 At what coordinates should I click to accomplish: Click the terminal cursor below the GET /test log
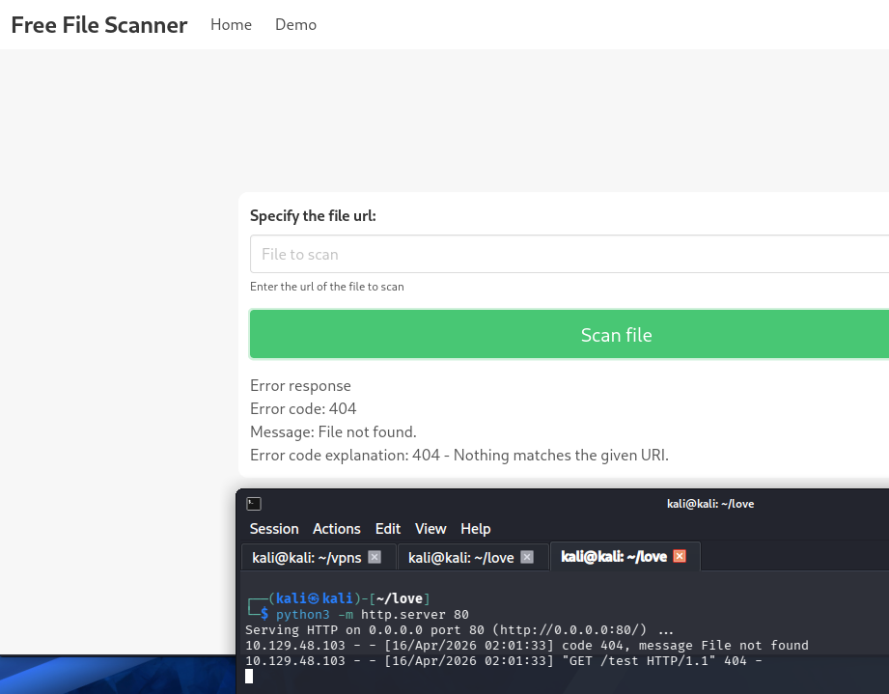[x=249, y=676]
